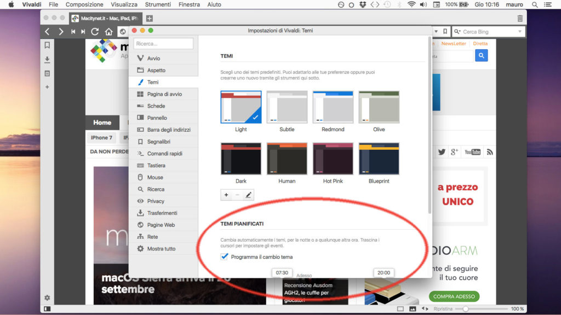Open the Finestra menu
The height and width of the screenshot is (315, 561).
pos(189,4)
